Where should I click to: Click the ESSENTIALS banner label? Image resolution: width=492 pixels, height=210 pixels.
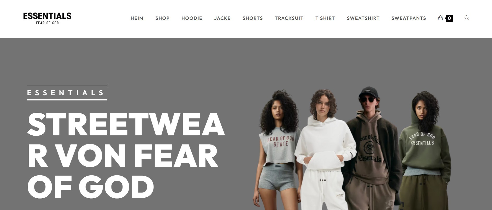pyautogui.click(x=67, y=93)
